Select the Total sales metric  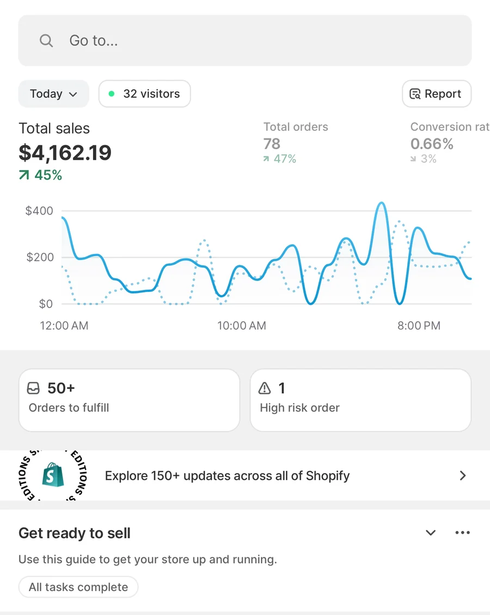point(65,151)
